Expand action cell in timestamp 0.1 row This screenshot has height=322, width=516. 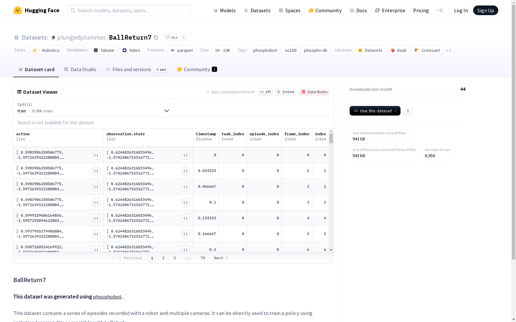[96, 203]
